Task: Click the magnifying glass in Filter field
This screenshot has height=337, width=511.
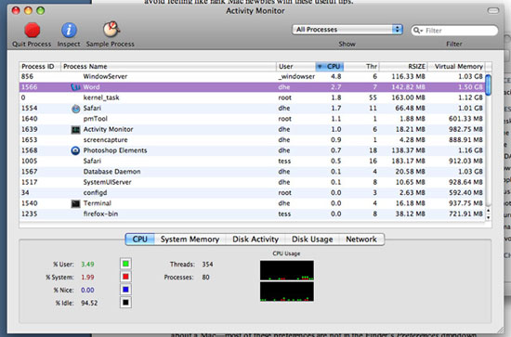Action: (417, 31)
